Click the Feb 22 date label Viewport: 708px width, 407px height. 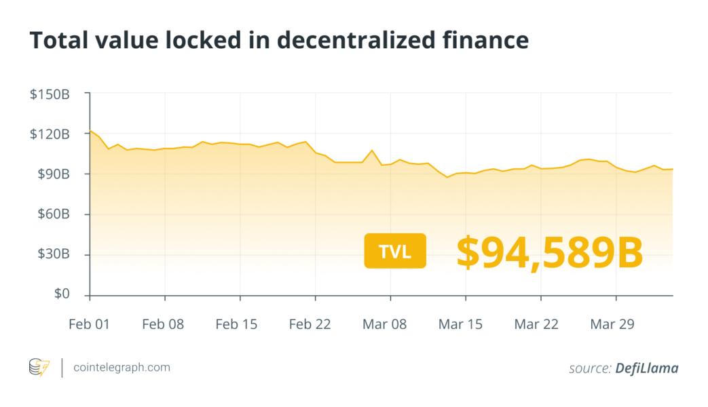click(x=310, y=324)
